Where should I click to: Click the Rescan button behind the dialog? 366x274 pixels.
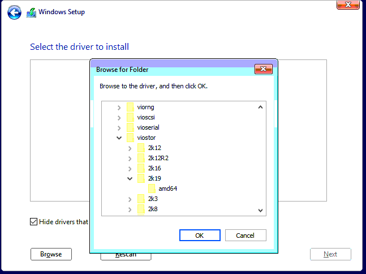pos(126,256)
